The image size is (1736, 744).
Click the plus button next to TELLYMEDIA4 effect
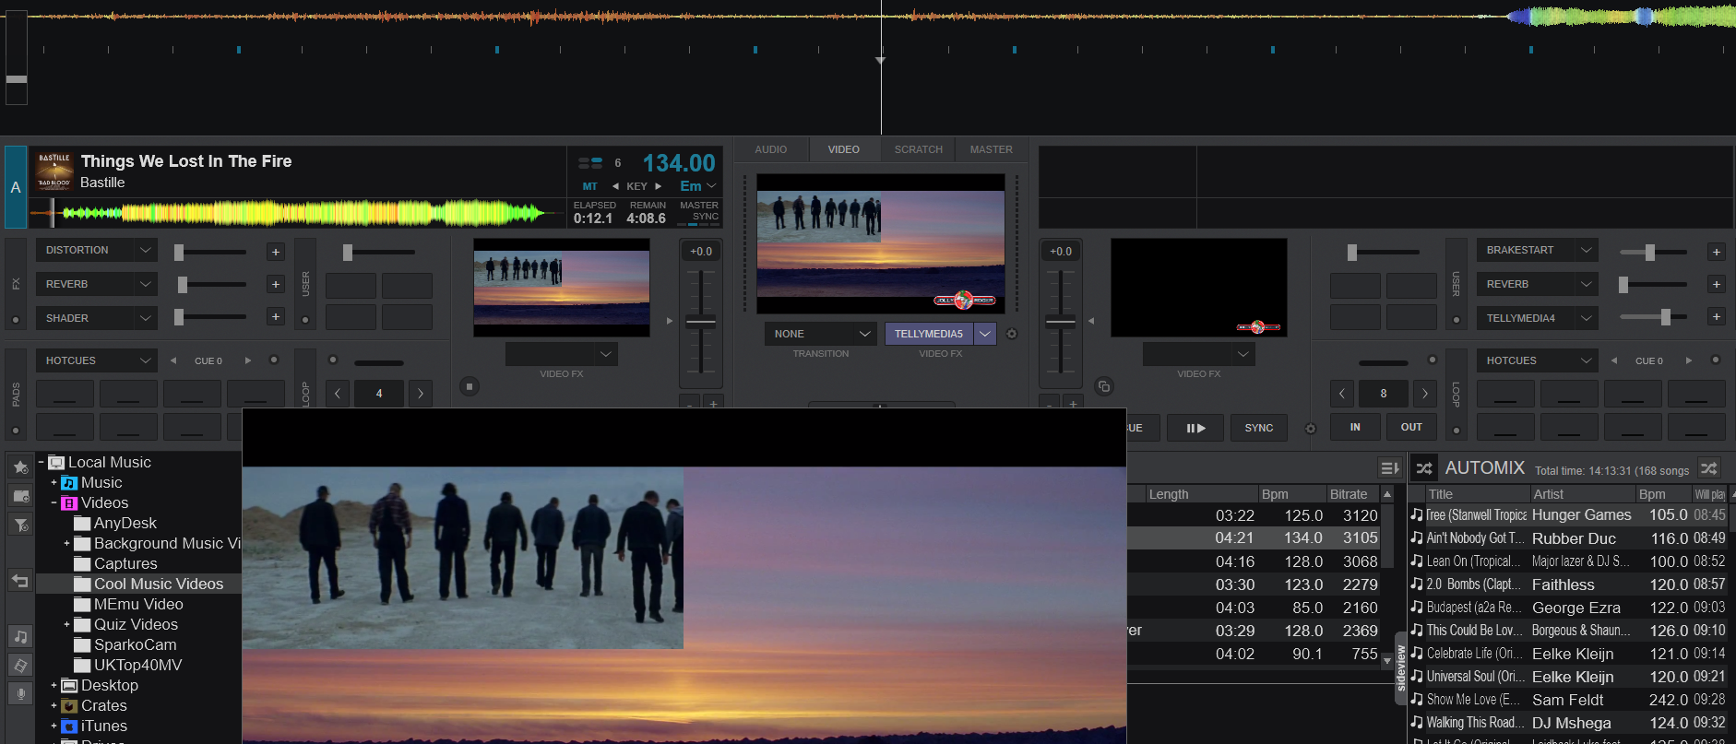point(1716,316)
